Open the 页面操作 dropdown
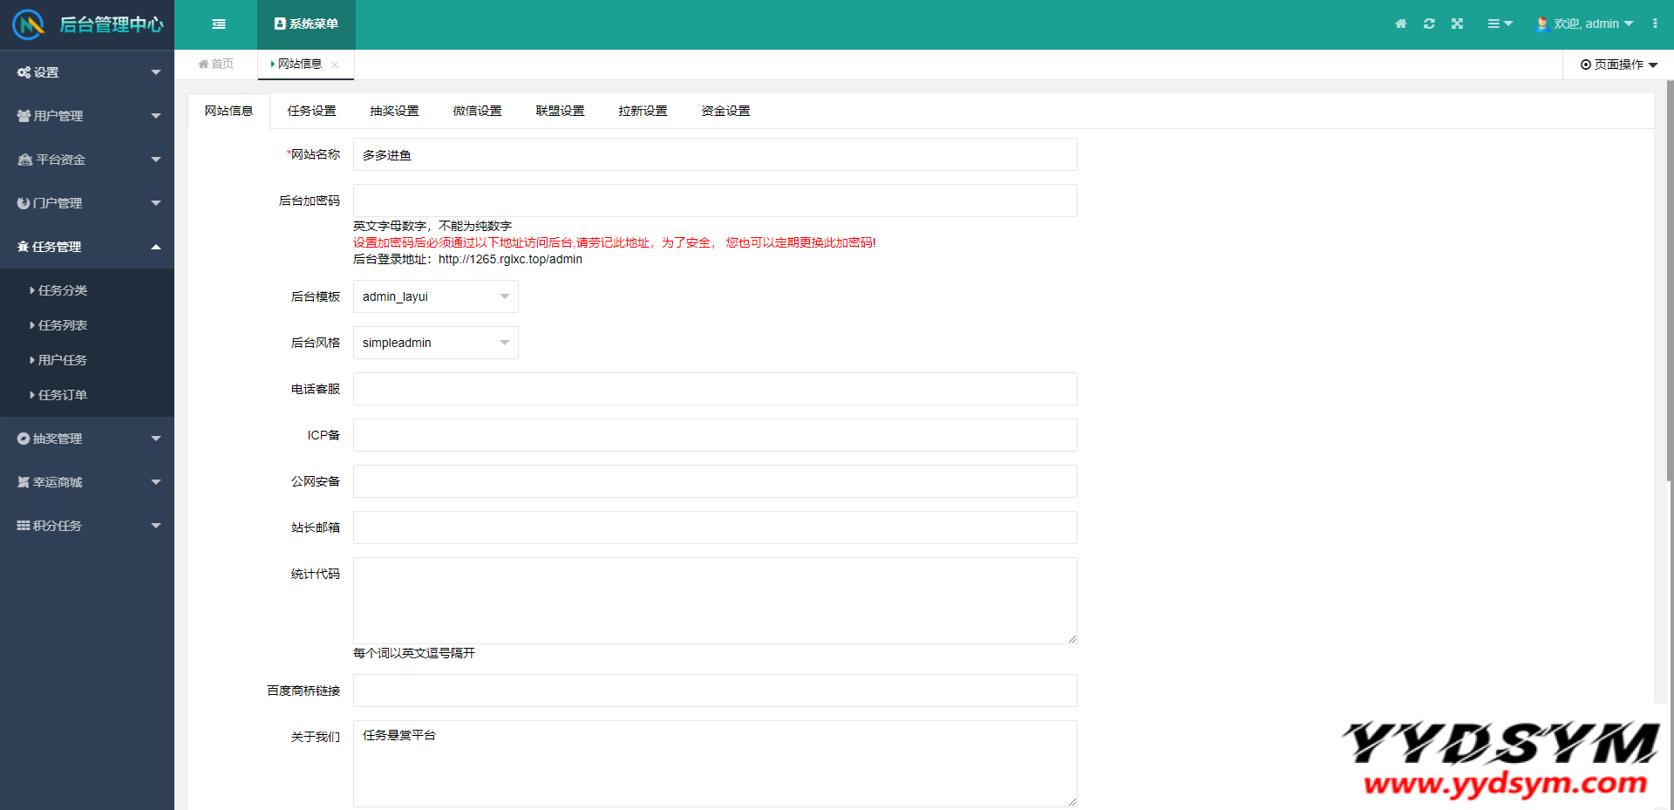 tap(1618, 65)
